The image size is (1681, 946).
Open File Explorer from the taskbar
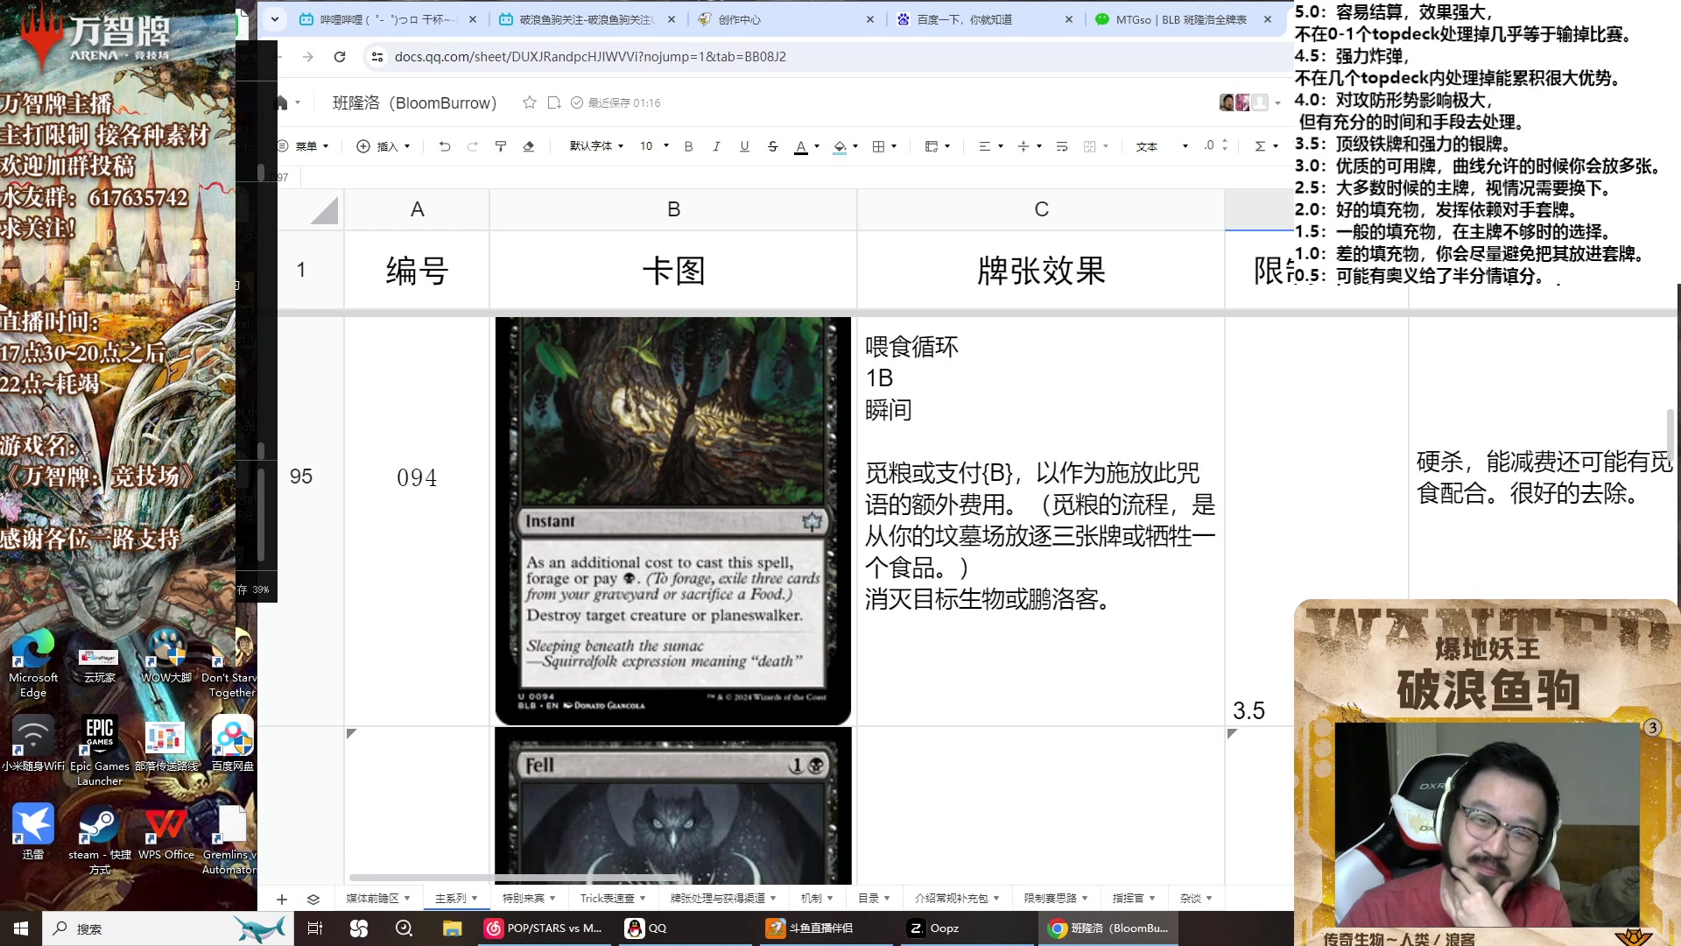452,928
